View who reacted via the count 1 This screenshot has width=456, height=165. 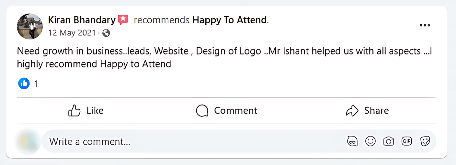[x=36, y=84]
